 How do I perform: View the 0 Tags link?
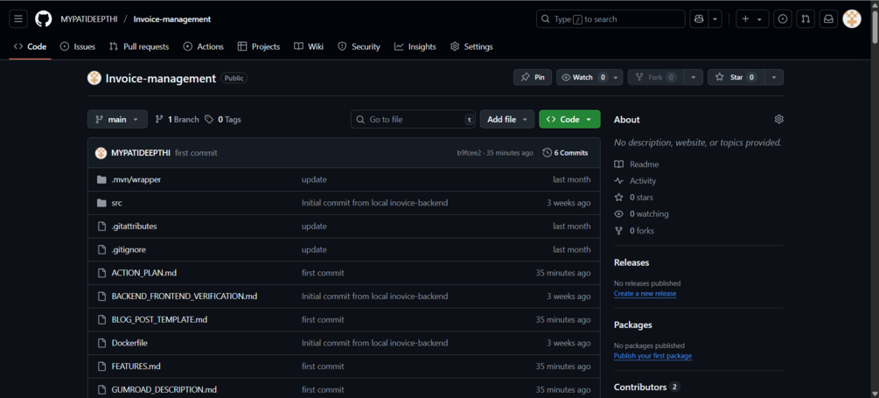click(223, 119)
